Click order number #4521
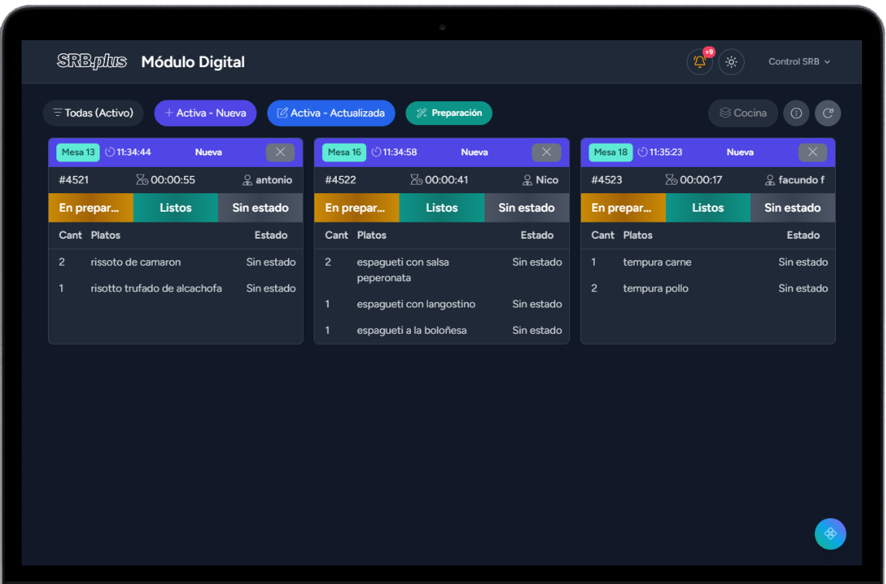Screen dimensions: 886x584 click(73, 180)
